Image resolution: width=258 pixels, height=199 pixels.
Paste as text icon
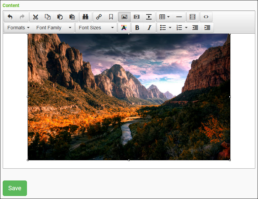click(72, 17)
